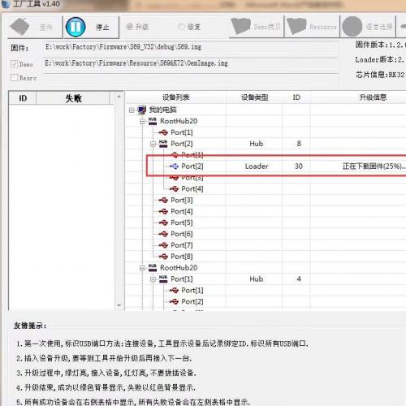The image size is (406, 406).
Task: Collapse the Port[1] hub with ID 4
Action: [153, 279]
